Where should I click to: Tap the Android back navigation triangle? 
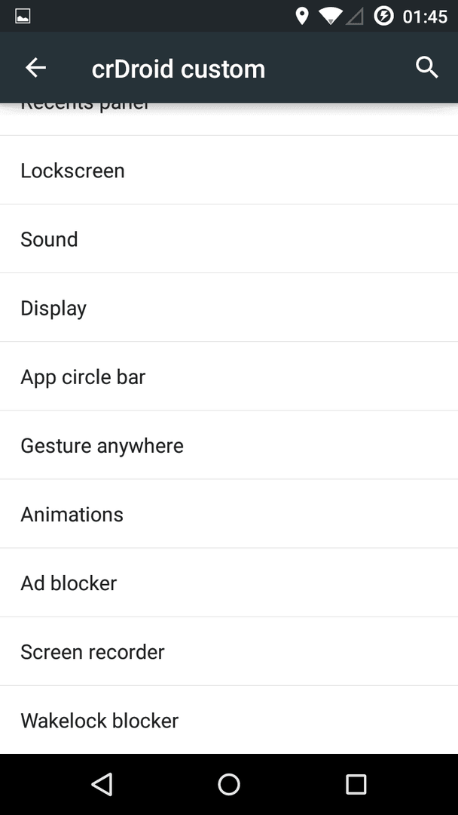[102, 784]
